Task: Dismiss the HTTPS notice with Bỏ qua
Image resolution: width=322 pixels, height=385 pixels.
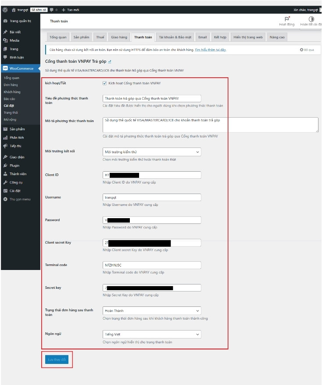Action: click(307, 50)
